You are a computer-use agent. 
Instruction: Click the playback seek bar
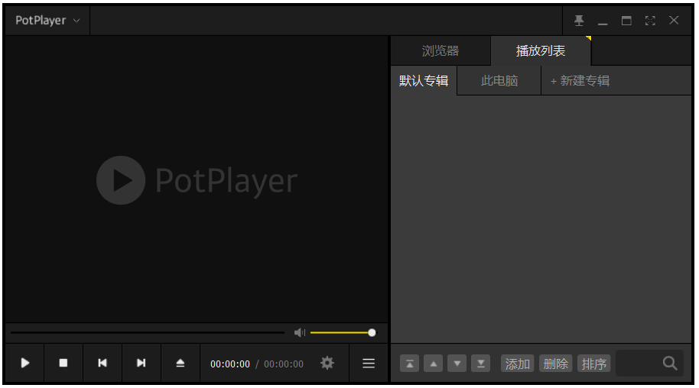148,333
